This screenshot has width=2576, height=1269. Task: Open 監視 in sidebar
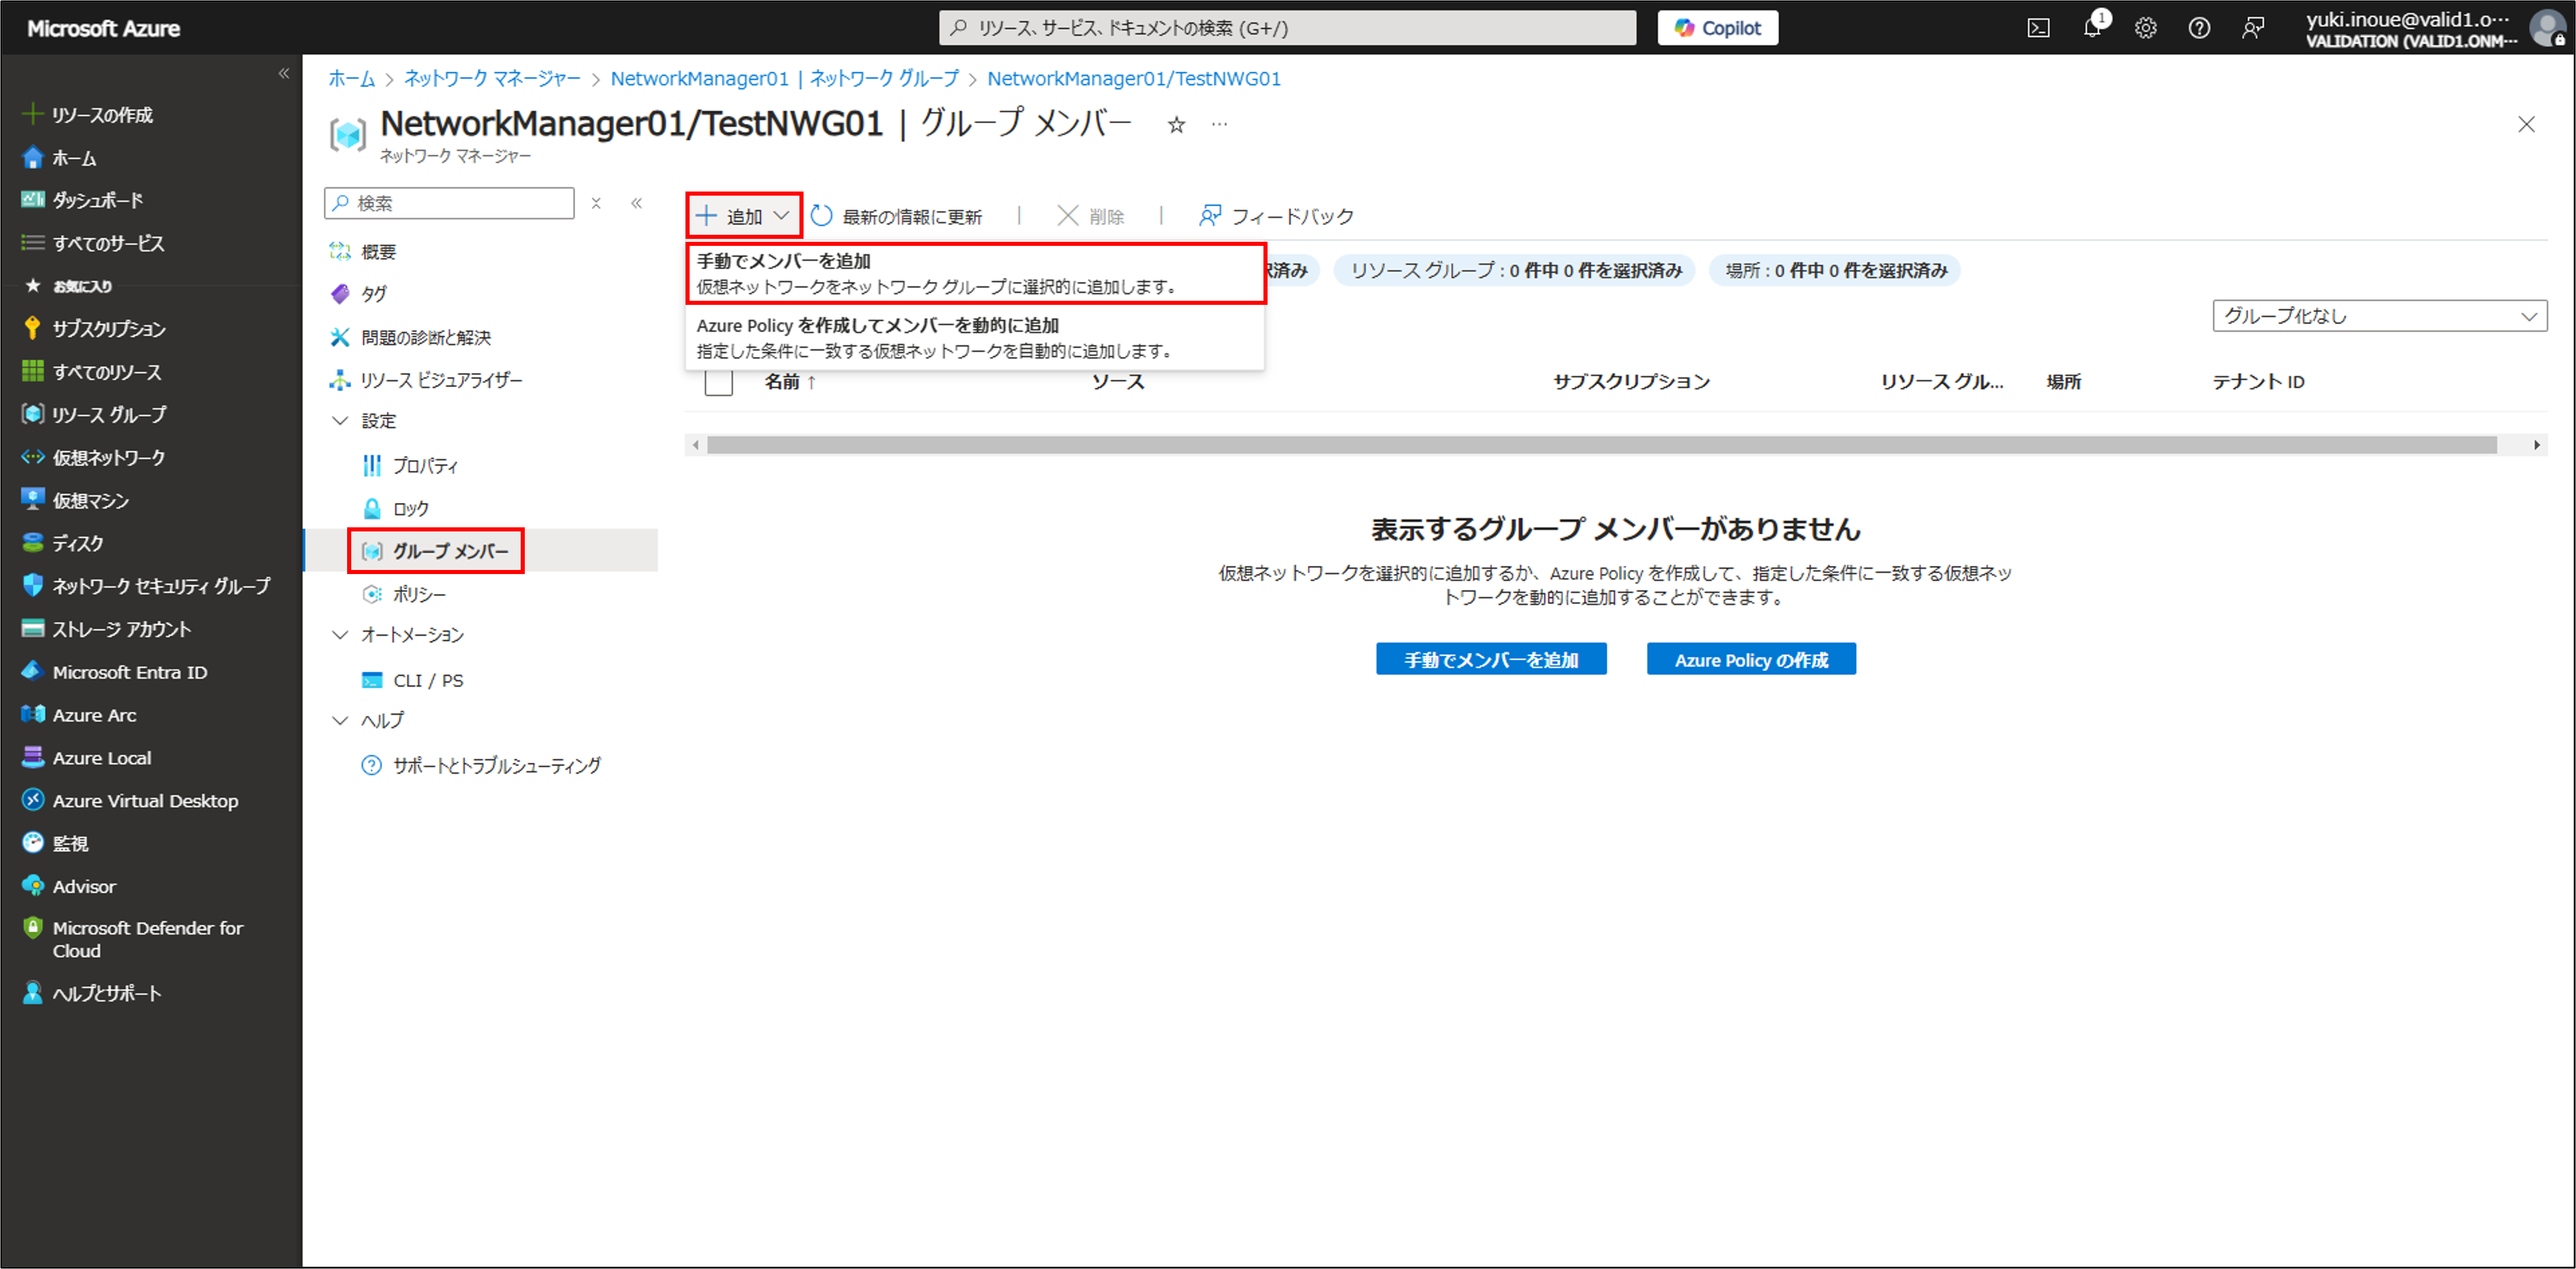point(55,843)
